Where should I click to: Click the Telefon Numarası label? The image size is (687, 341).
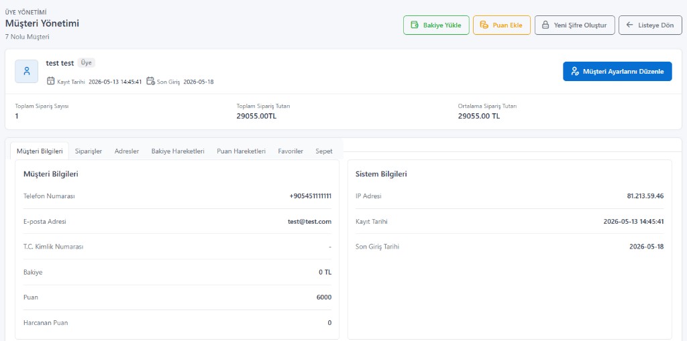(49, 196)
